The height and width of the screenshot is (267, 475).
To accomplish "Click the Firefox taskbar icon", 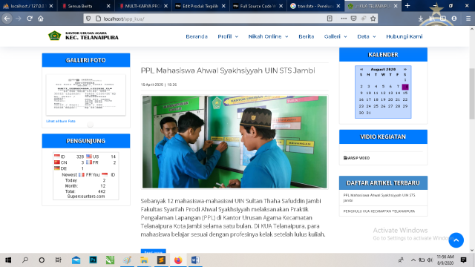I will (178, 260).
